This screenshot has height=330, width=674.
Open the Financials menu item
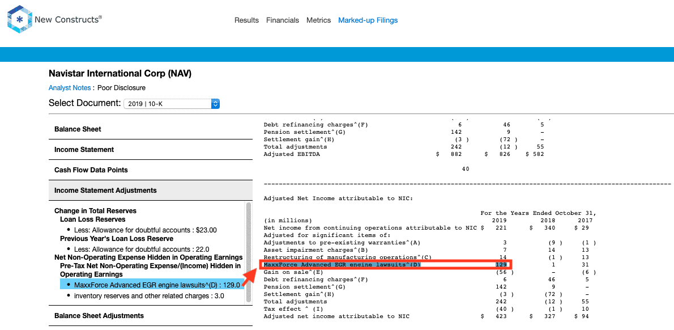(x=283, y=20)
